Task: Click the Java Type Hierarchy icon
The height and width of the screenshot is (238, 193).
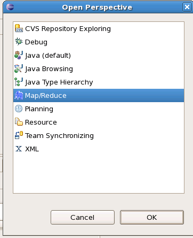Action: click(19, 82)
